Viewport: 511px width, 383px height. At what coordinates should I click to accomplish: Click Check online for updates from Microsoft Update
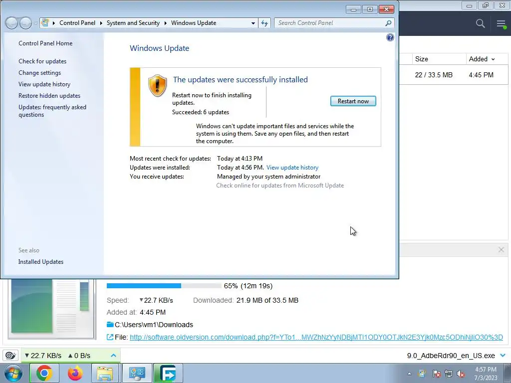(x=280, y=186)
